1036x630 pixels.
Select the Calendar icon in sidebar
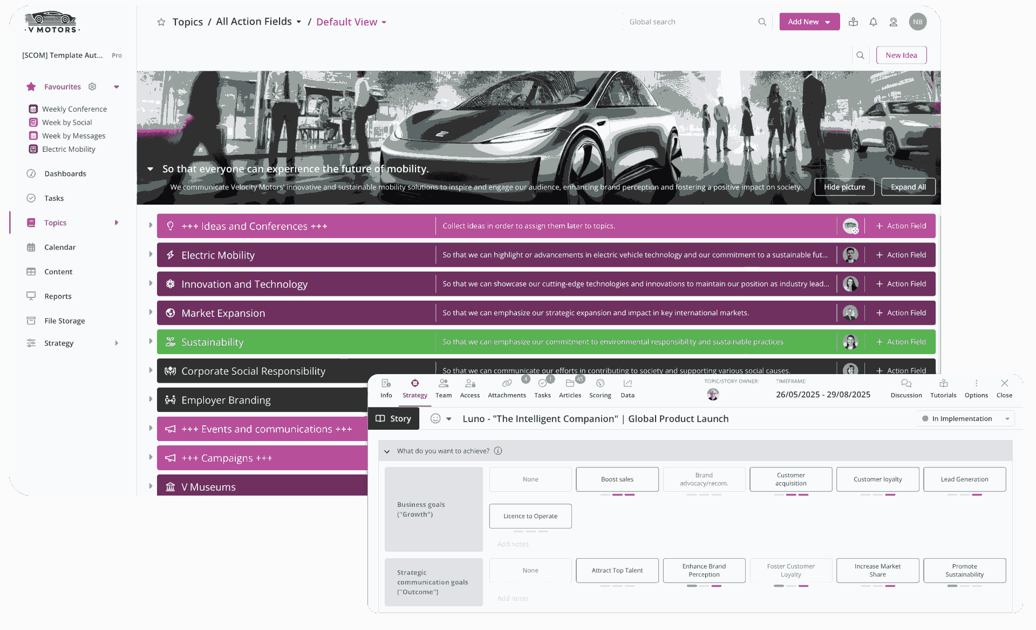tap(32, 247)
